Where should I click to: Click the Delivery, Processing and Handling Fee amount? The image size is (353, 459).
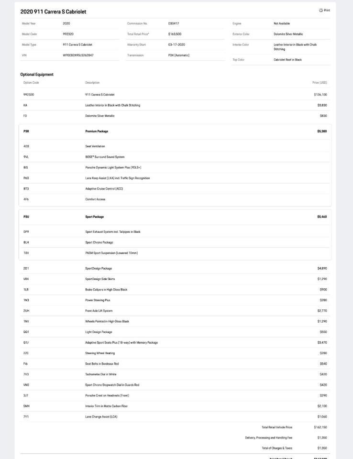pyautogui.click(x=322, y=437)
